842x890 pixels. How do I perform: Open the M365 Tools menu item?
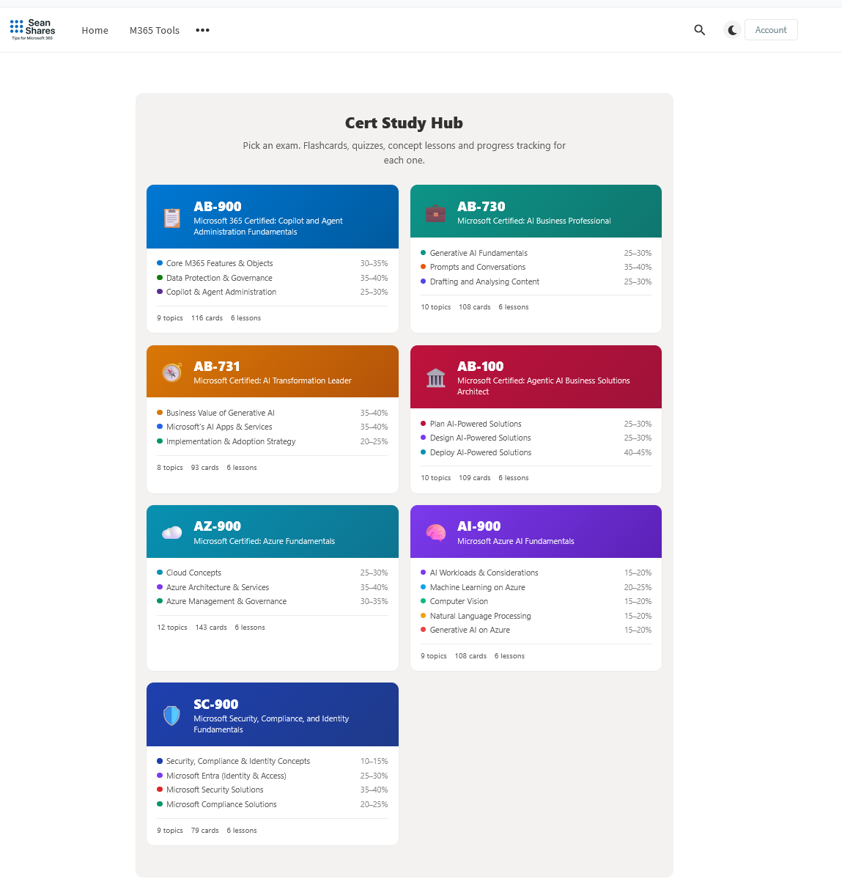pos(155,30)
